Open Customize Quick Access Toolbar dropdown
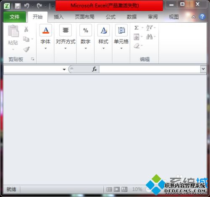The height and width of the screenshot is (197, 210). [52, 6]
